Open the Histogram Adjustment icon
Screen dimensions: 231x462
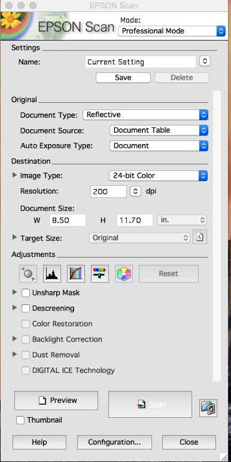click(52, 273)
